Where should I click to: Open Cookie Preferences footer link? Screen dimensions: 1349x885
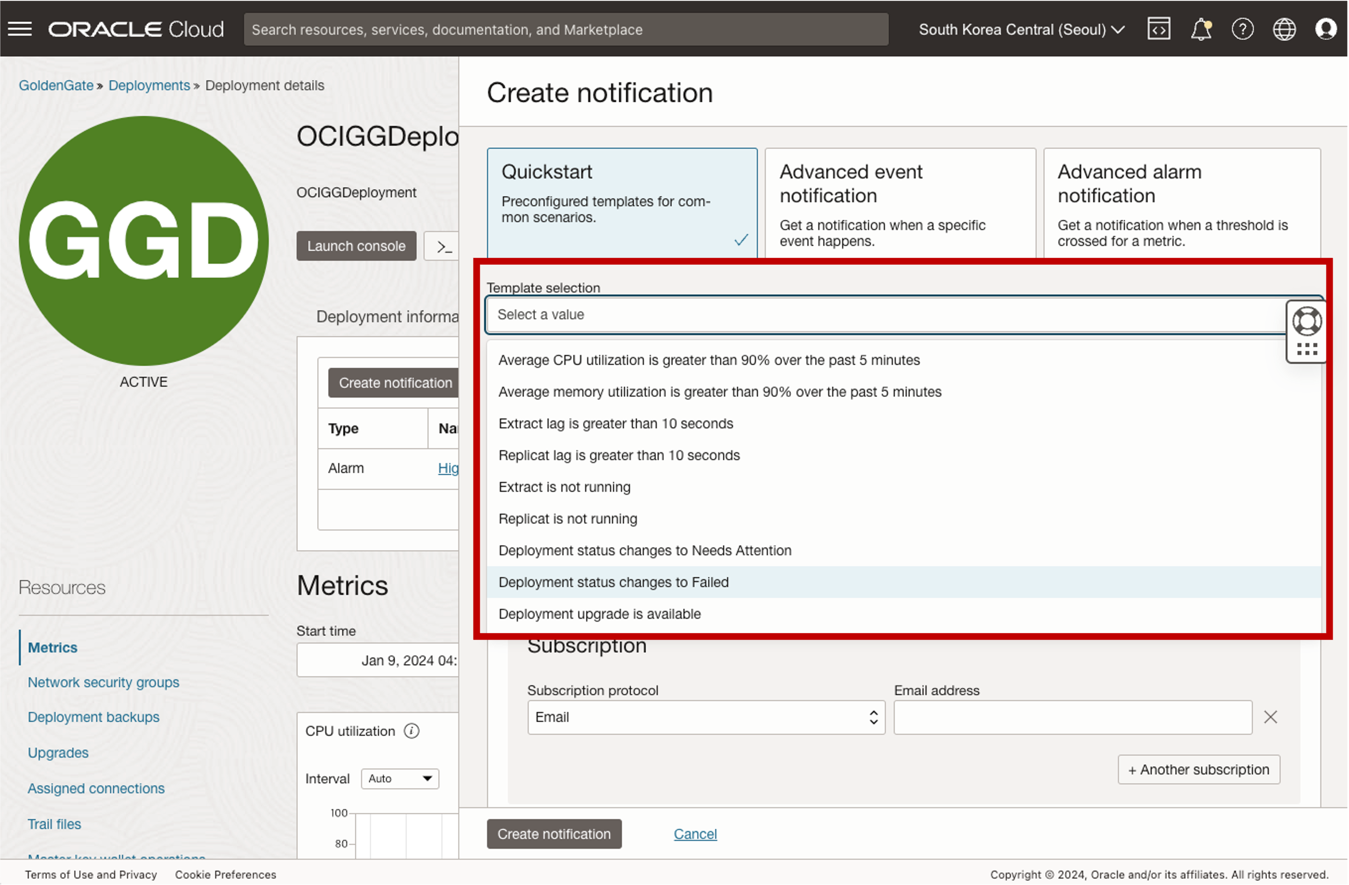[x=226, y=875]
